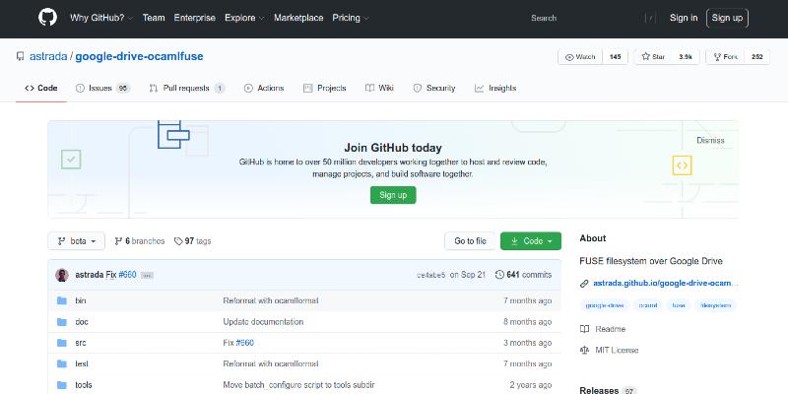Dismiss the Join GitHub banner
788x394 pixels.
point(710,140)
